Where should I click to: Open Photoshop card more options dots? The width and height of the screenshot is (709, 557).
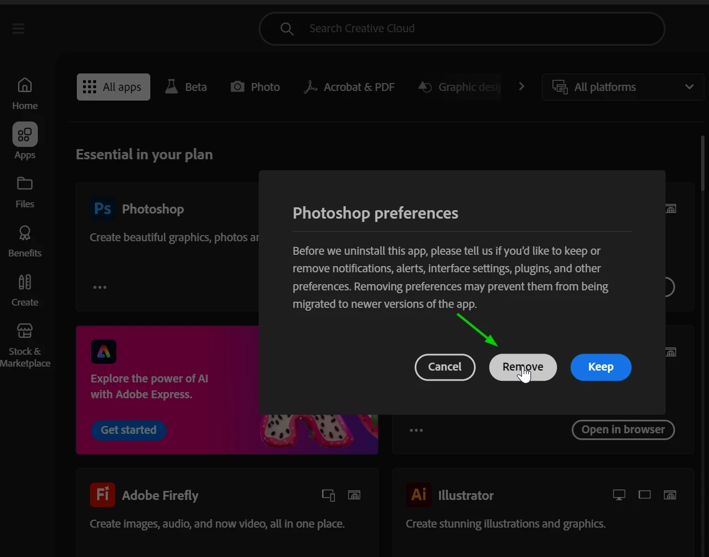[100, 288]
